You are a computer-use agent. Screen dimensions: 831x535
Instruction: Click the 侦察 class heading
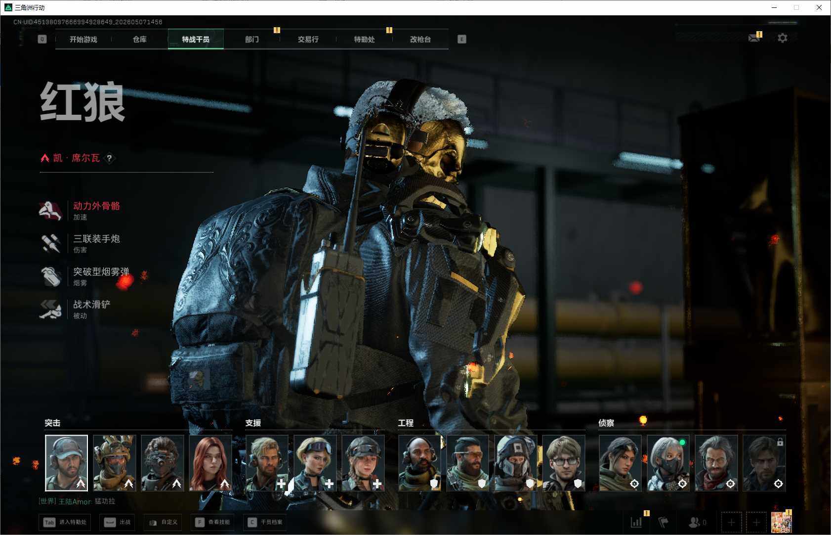[x=606, y=423]
